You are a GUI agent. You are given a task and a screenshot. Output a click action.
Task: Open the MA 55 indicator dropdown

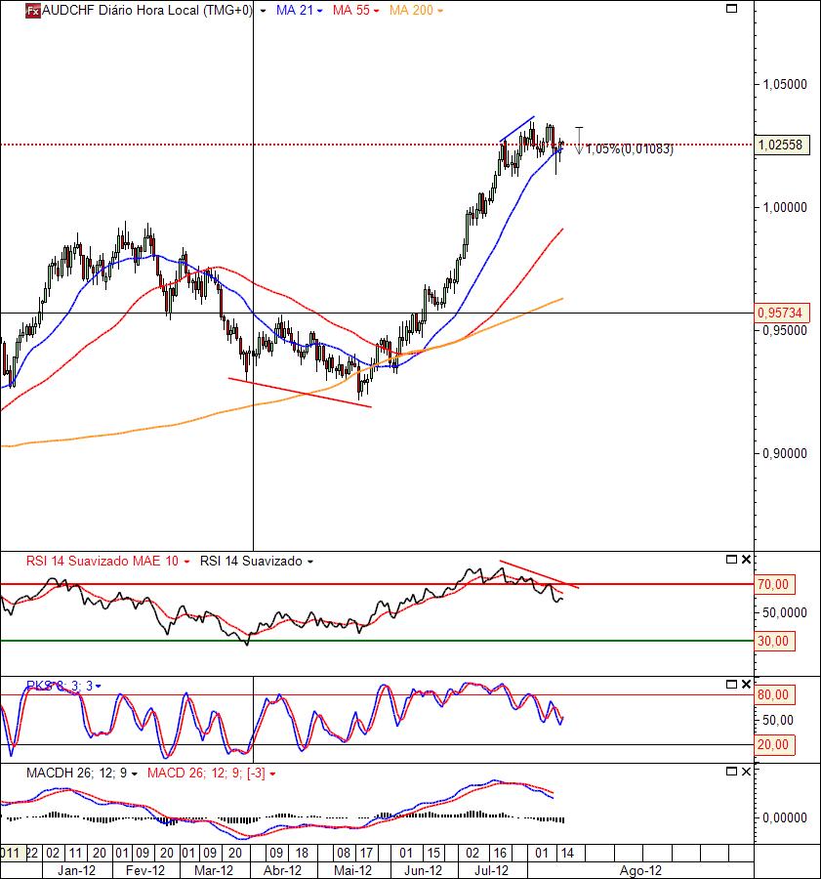coord(376,11)
